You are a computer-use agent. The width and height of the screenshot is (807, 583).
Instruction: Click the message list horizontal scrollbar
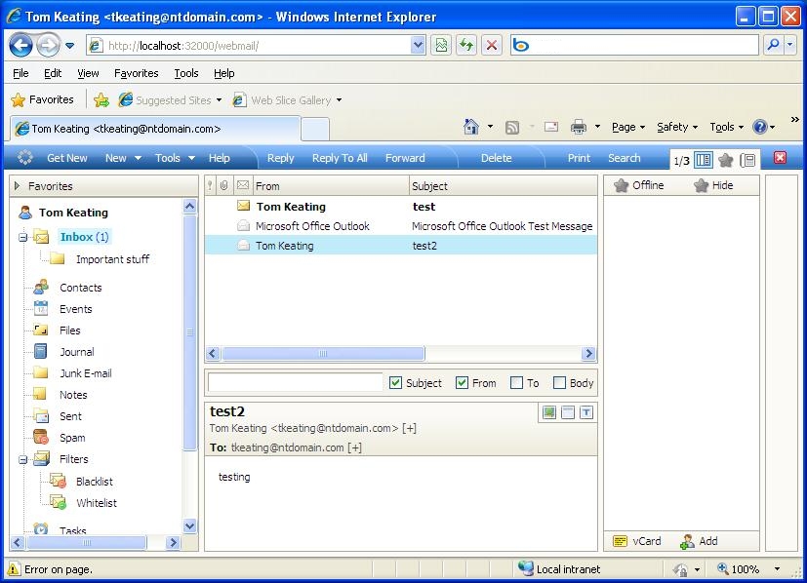pos(323,354)
